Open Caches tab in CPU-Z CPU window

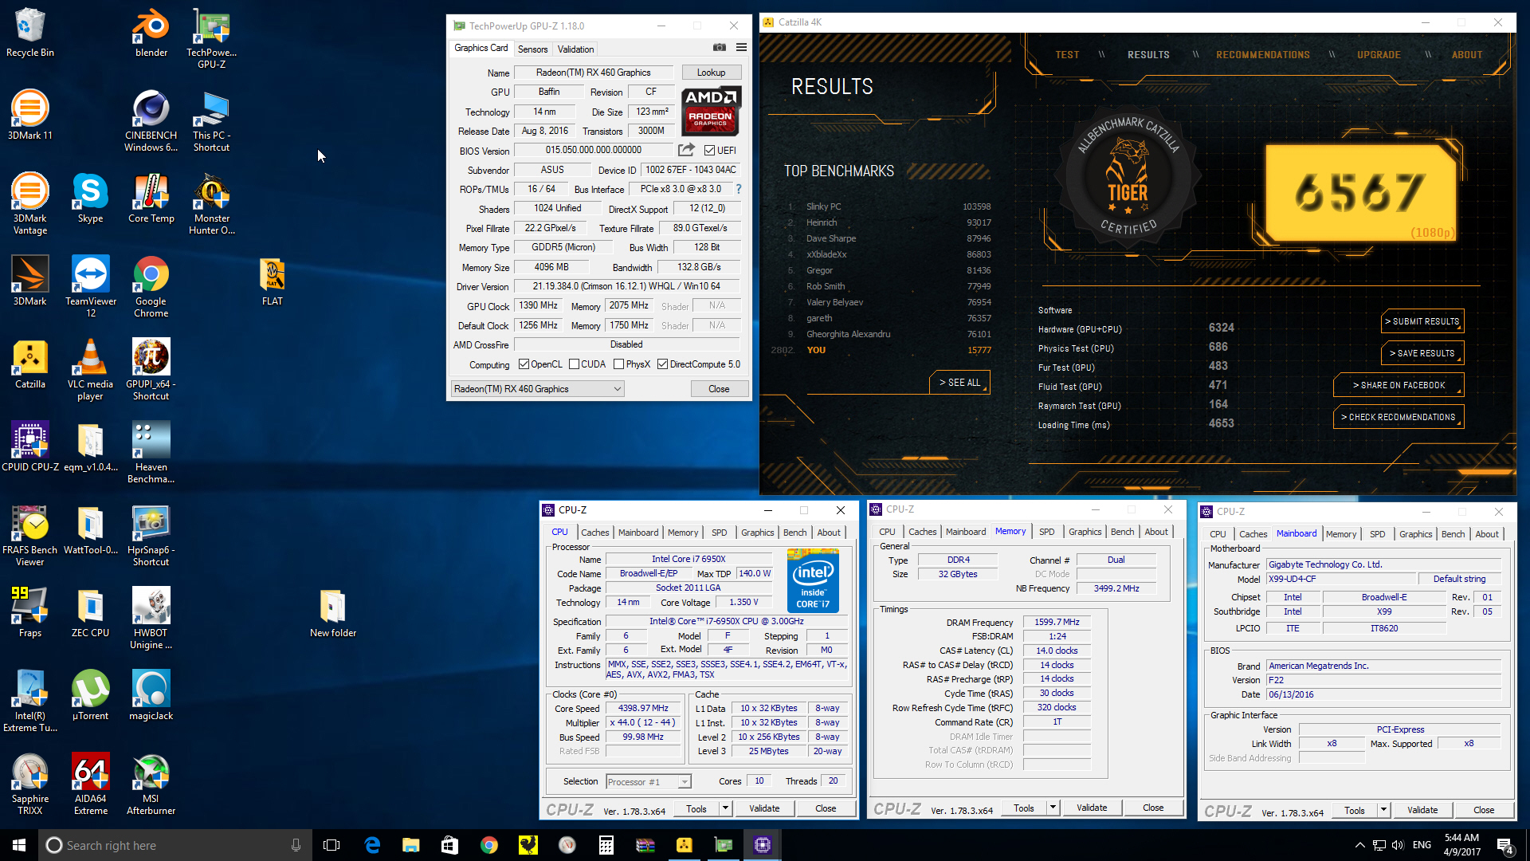pos(594,533)
